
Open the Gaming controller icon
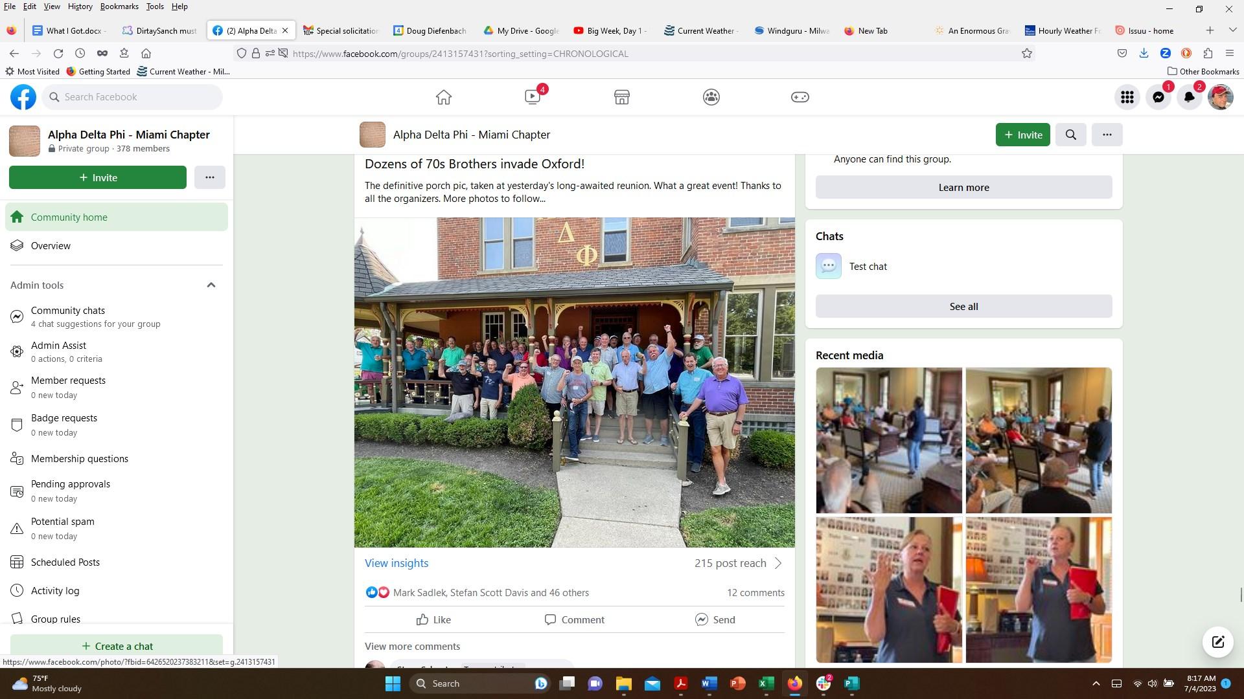(800, 97)
